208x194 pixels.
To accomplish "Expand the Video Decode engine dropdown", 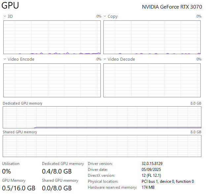I will (105, 59).
